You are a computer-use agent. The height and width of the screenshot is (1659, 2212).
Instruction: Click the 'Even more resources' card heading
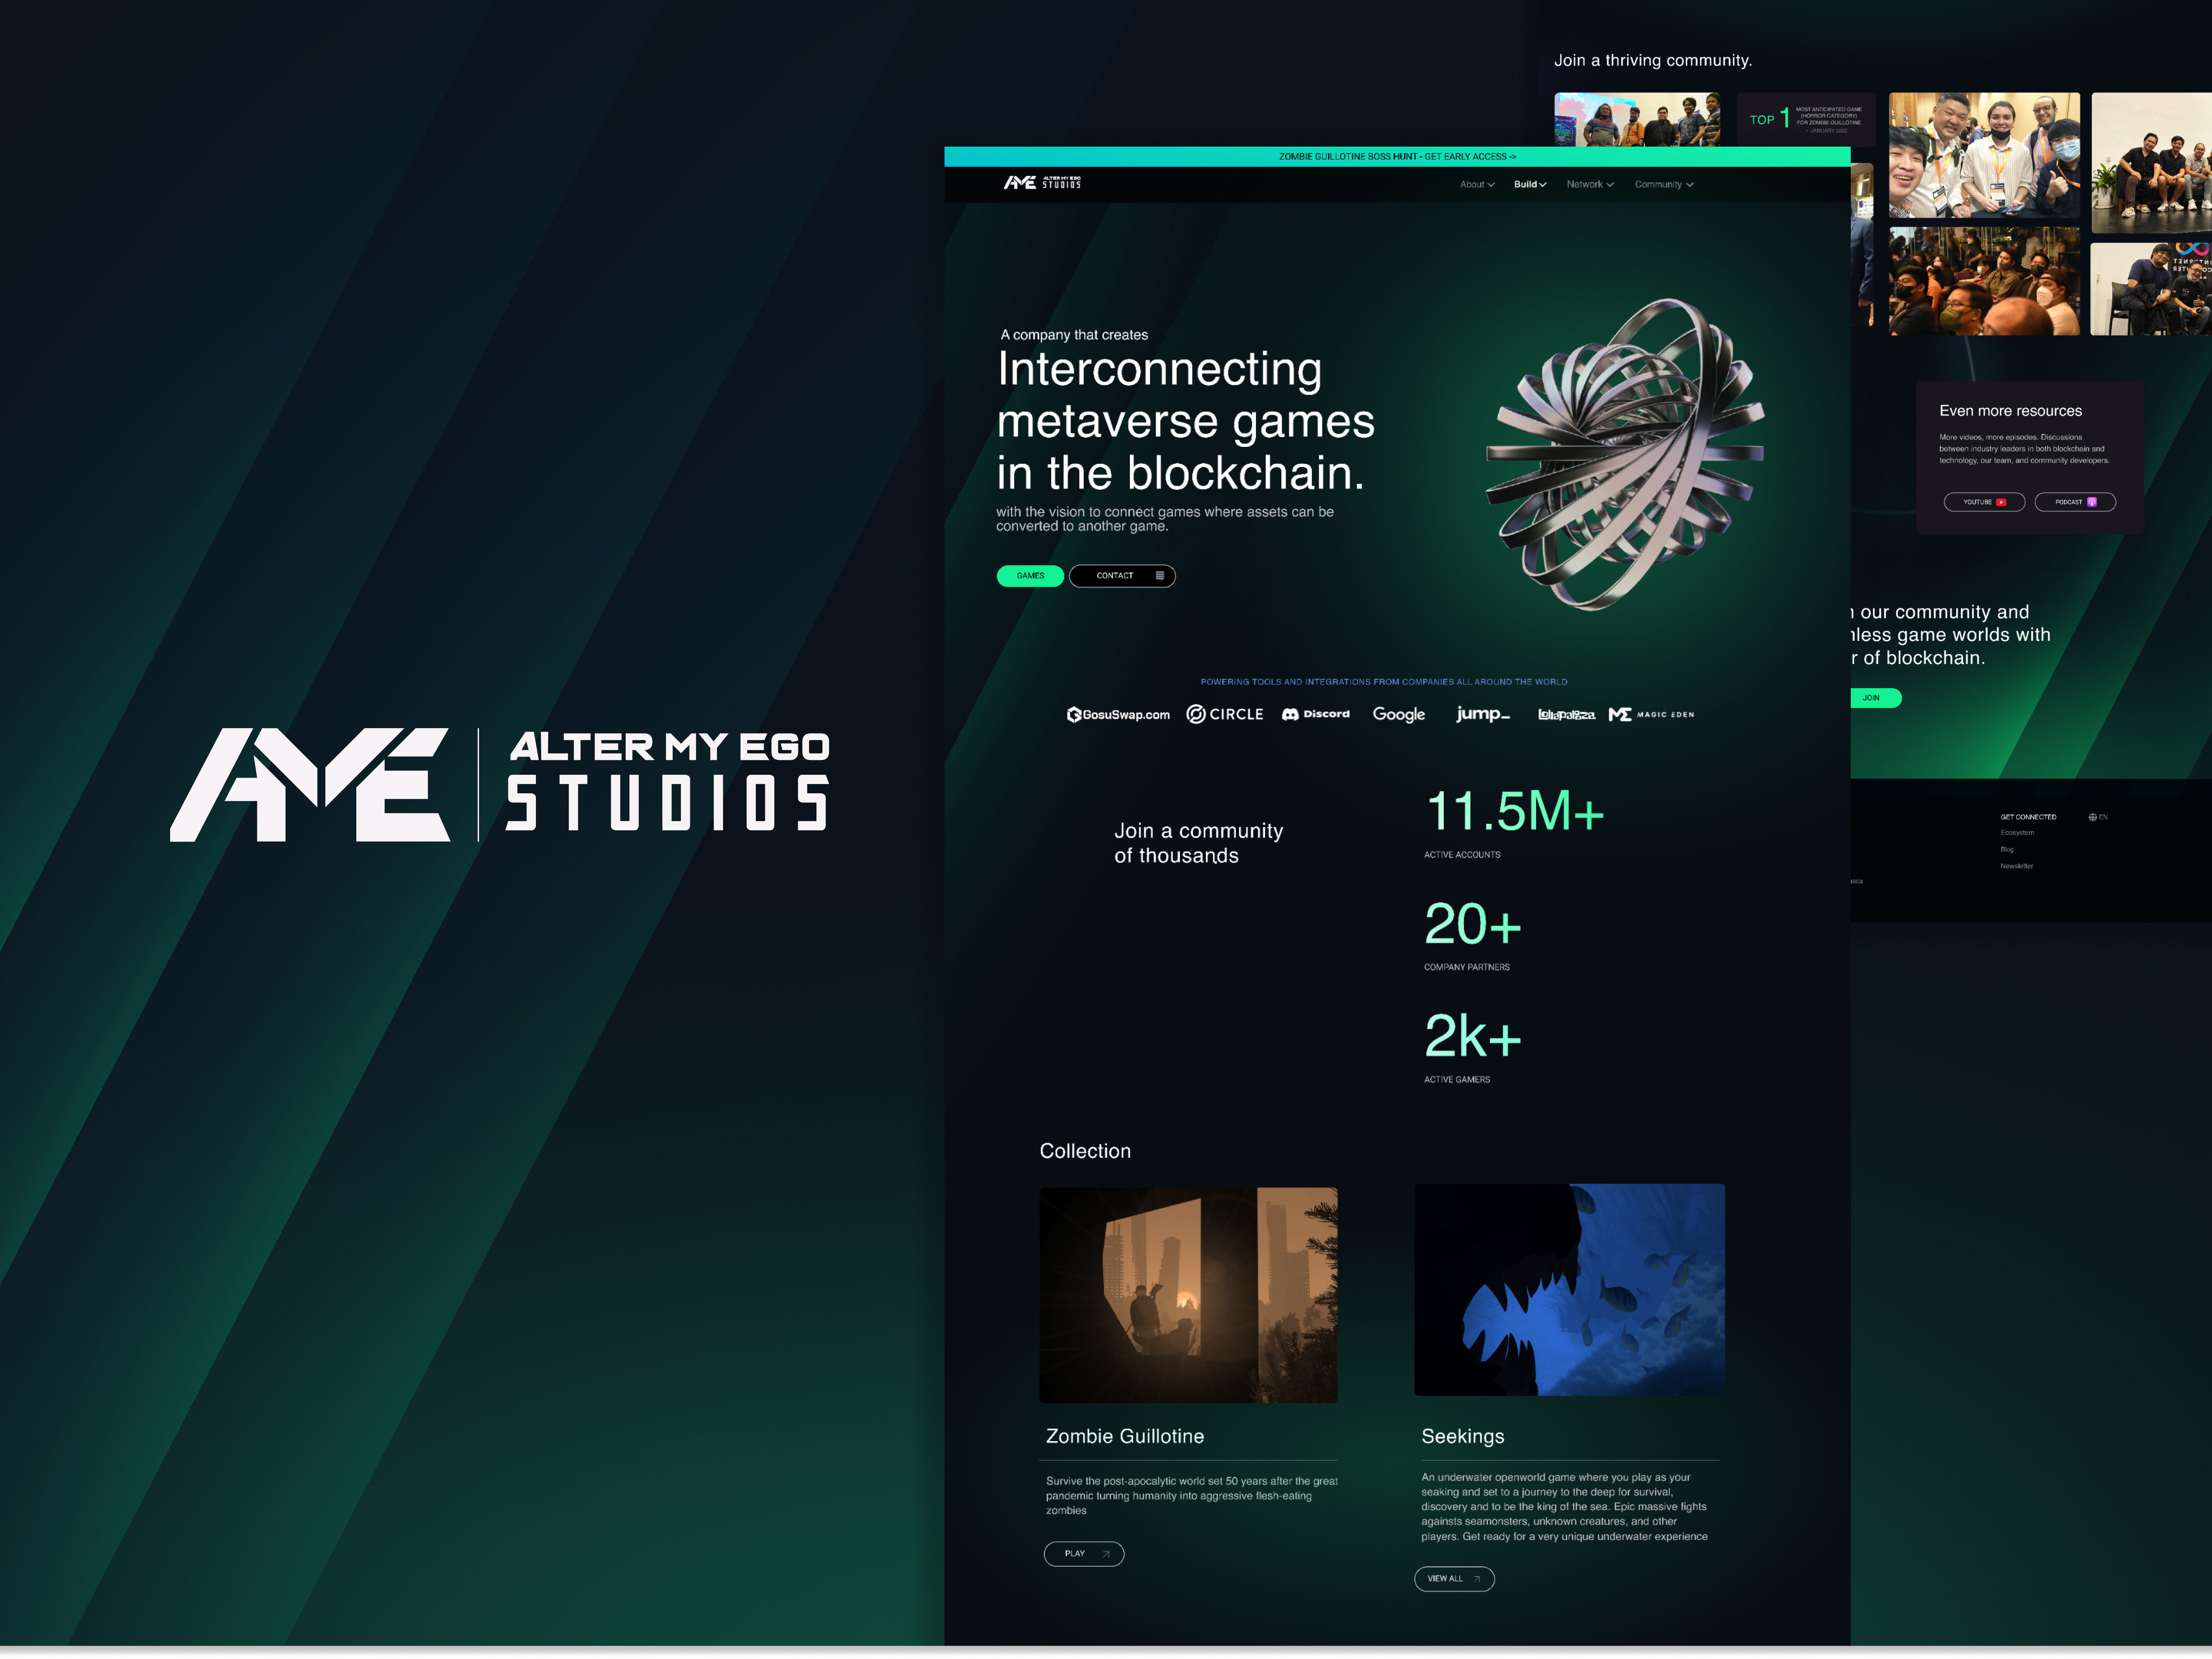click(x=2010, y=411)
